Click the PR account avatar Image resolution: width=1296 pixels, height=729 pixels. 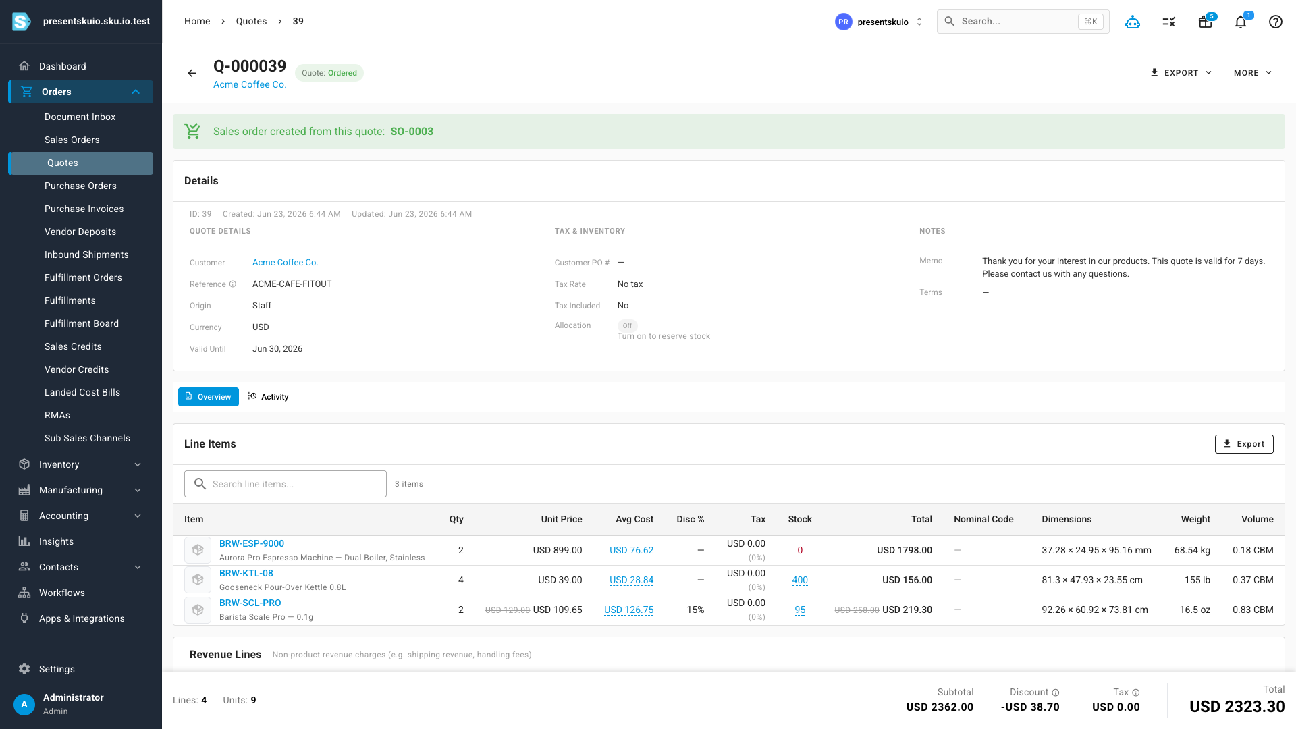click(843, 22)
